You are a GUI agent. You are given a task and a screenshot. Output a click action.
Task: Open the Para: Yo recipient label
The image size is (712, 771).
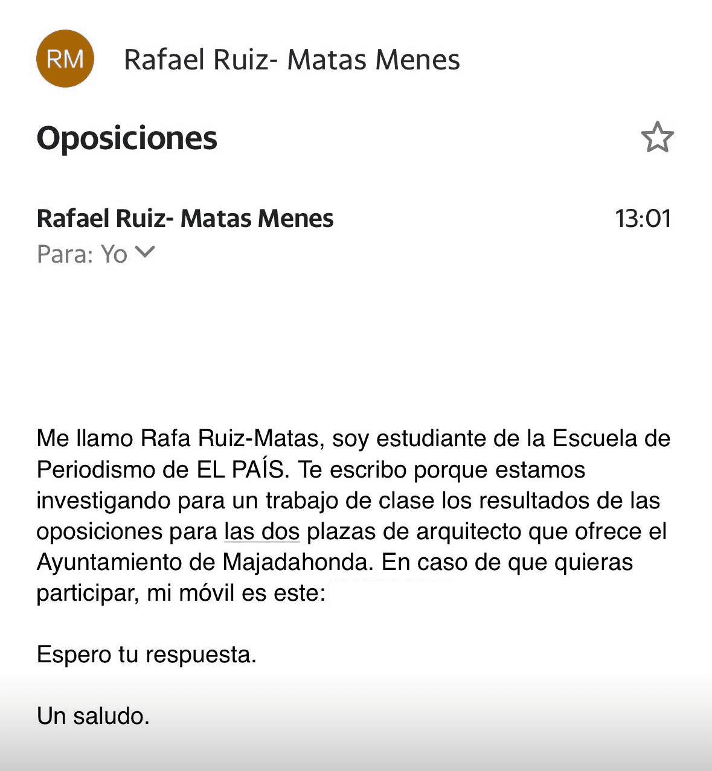click(82, 254)
